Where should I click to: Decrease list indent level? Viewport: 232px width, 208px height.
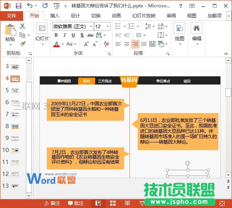118,35
